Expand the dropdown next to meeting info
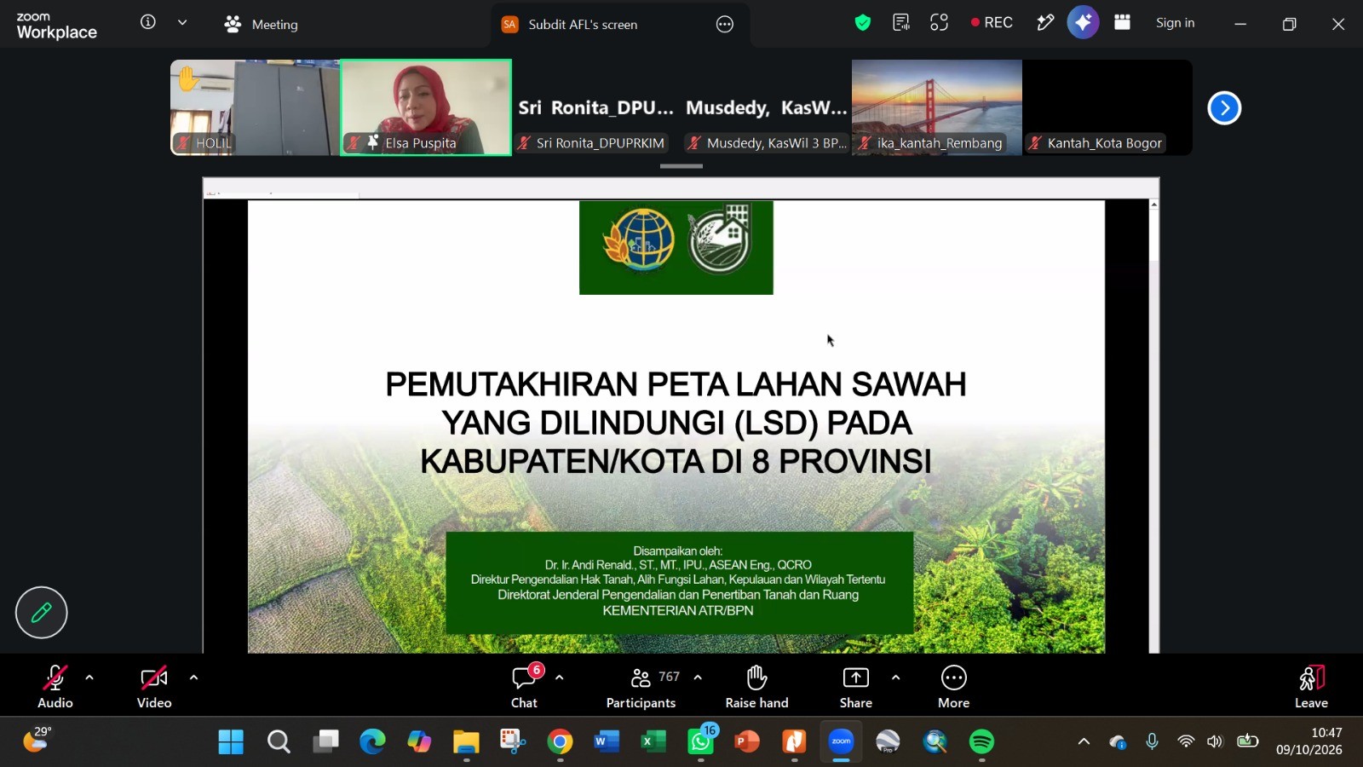1363x767 pixels. 182,23
